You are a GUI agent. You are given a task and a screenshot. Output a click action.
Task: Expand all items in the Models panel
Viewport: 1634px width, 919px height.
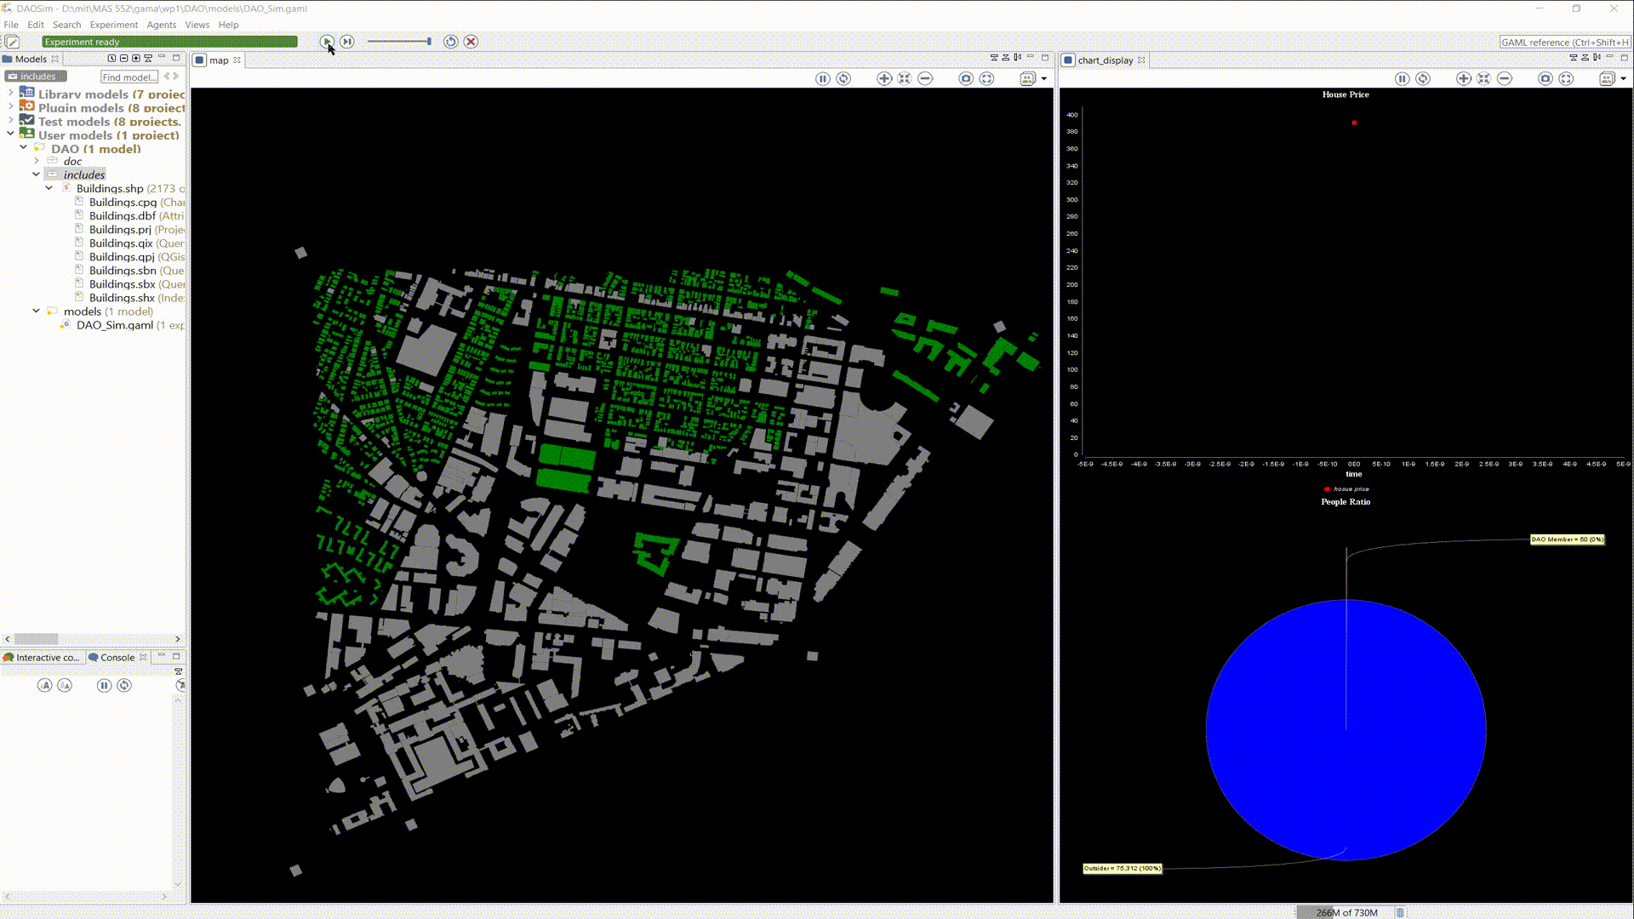[x=136, y=59]
